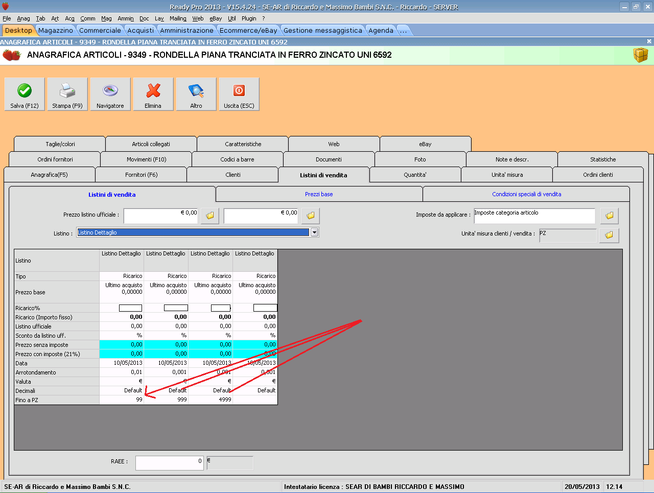Open the Ecommerce/eBay module tab
The height and width of the screenshot is (493, 654).
(248, 31)
